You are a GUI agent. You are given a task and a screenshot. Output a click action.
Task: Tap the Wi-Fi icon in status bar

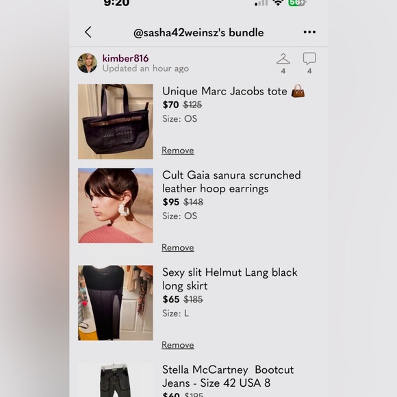pos(278,3)
